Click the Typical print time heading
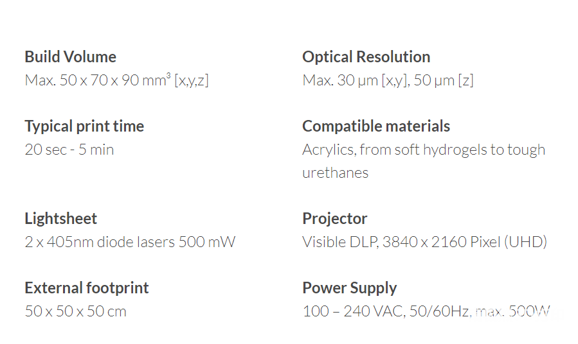The width and height of the screenshot is (578, 344). point(84,126)
